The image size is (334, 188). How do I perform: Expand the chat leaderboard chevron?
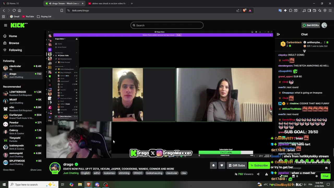304,51
